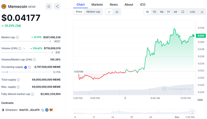Screen dimensions: 207x119
Task: Click the All time range button
Action: click(x=175, y=12)
